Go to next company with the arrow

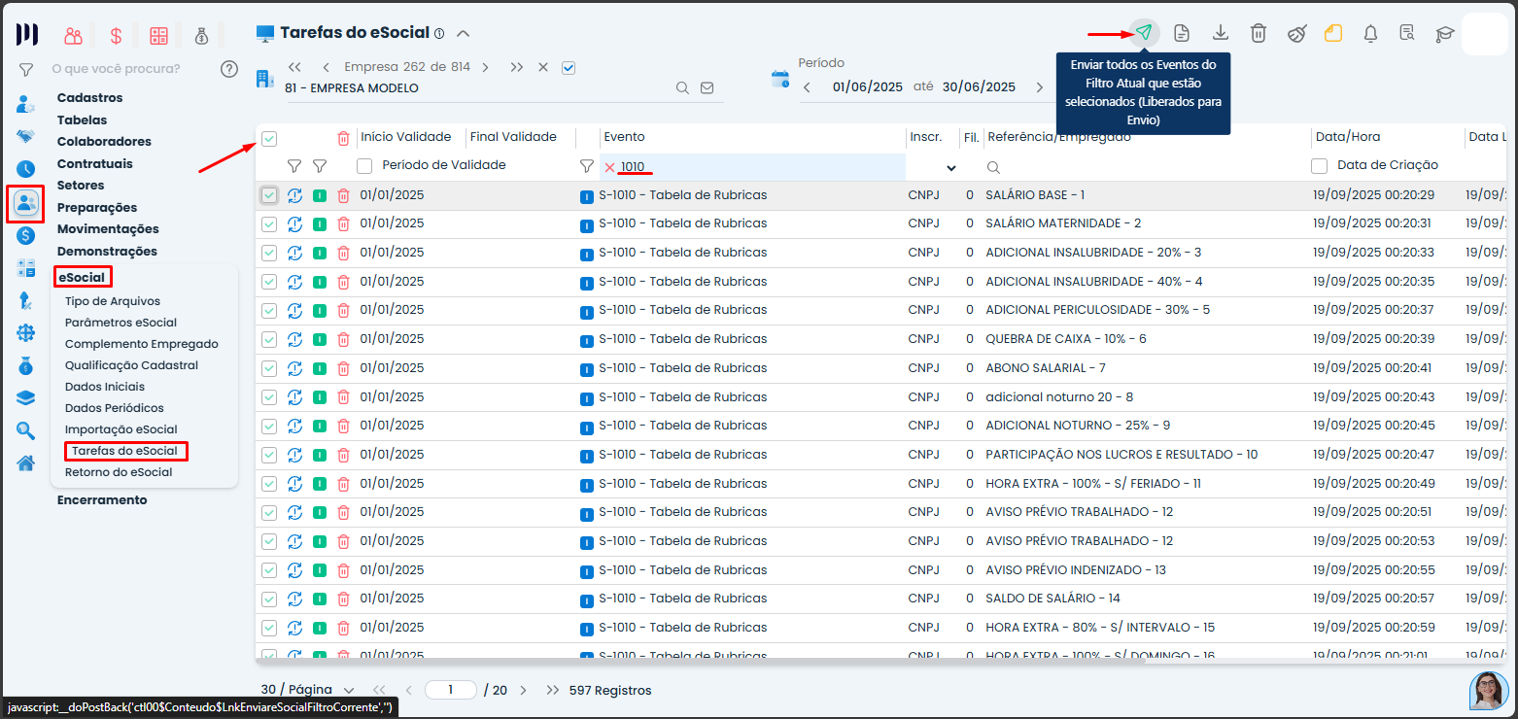coord(485,67)
